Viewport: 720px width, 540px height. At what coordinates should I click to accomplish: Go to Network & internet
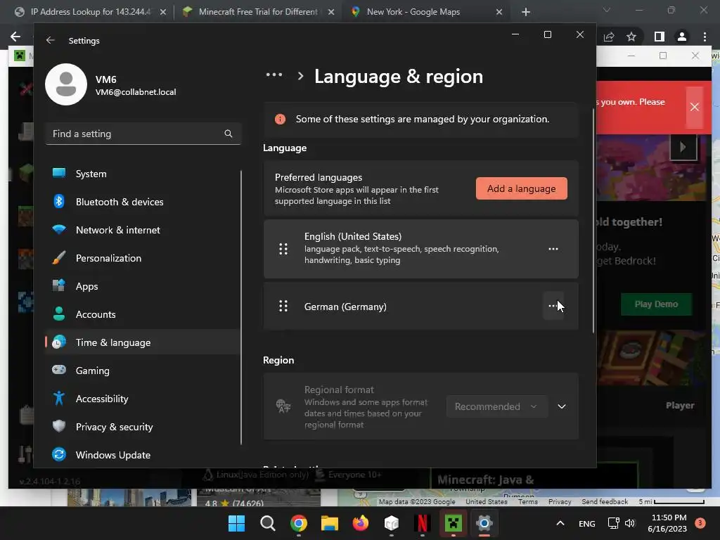click(143, 230)
